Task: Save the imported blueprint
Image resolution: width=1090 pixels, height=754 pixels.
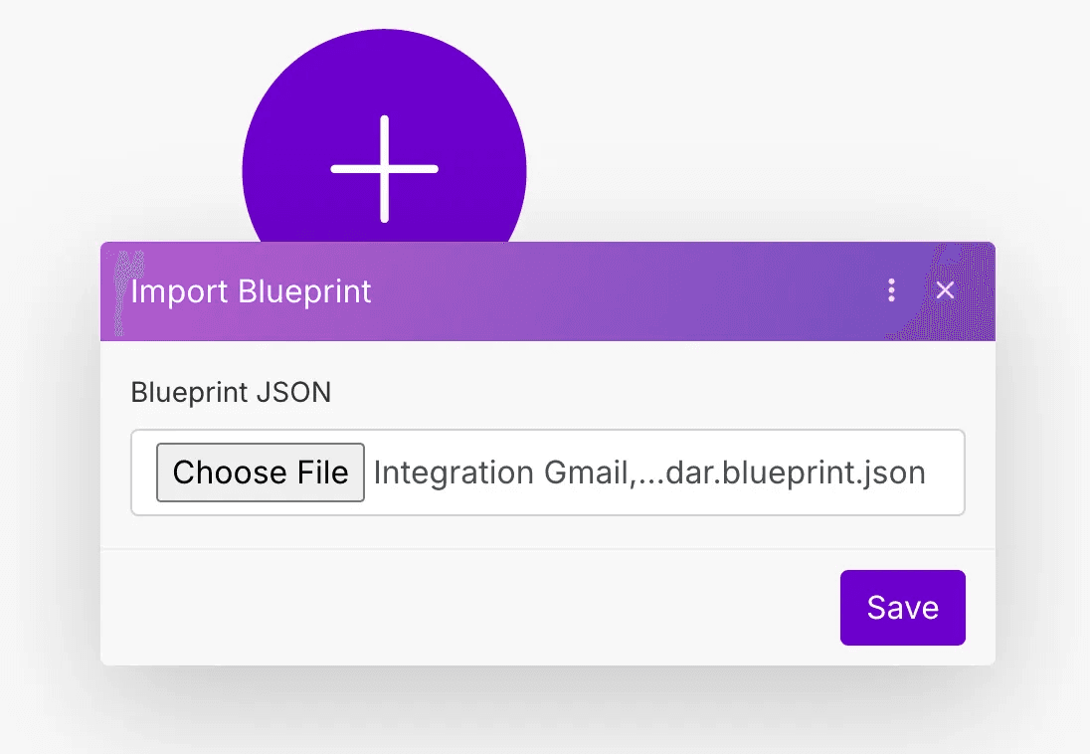Action: [902, 608]
